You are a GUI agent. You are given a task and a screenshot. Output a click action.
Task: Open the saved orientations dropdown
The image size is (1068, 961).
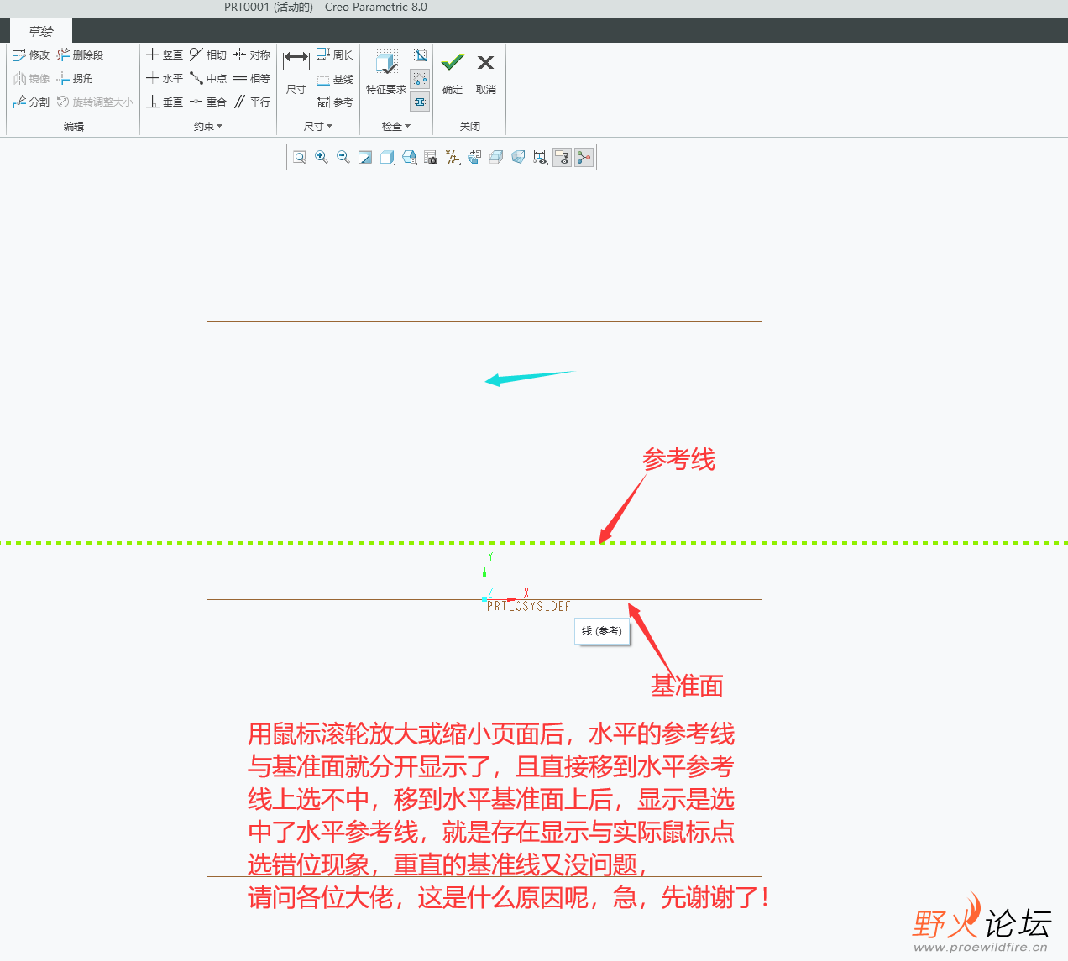point(409,158)
